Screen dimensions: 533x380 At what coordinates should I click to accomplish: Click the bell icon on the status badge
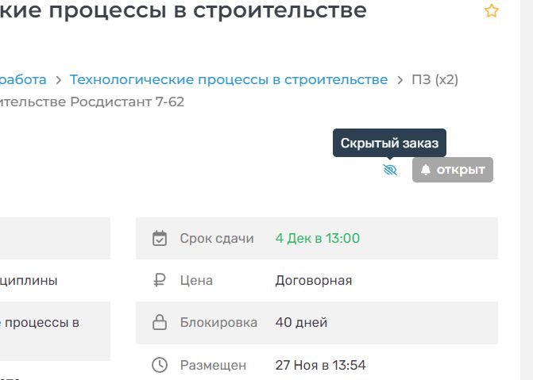(x=426, y=170)
